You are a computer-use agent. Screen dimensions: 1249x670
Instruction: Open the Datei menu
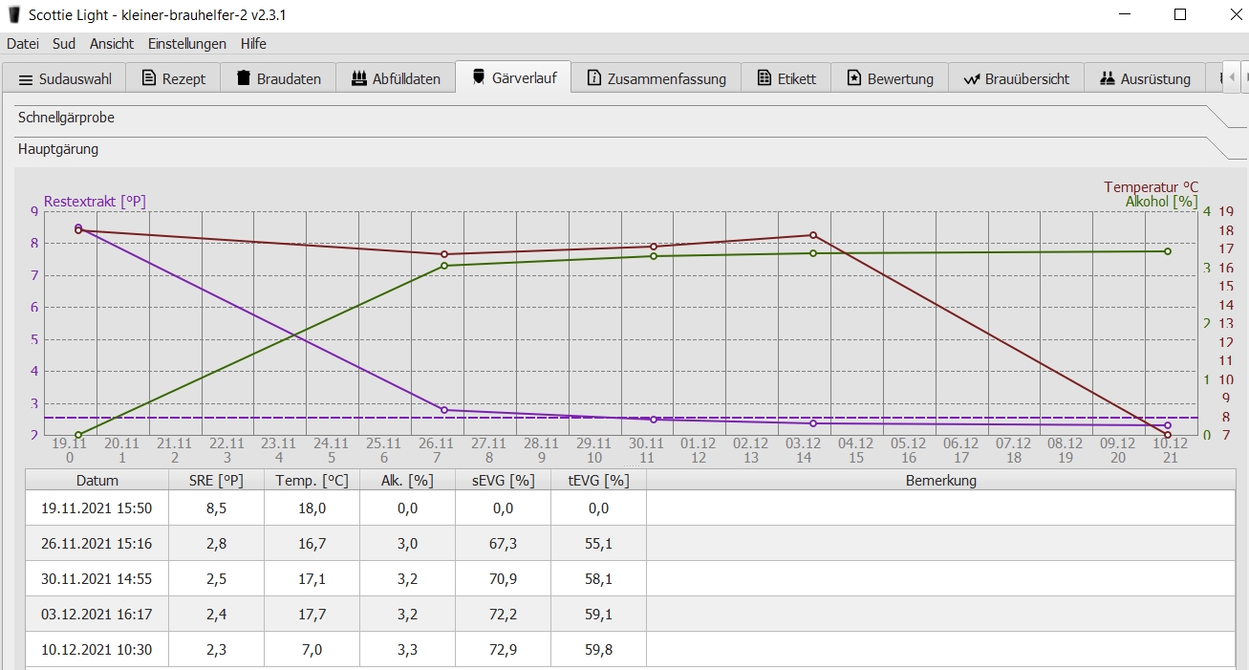pos(23,44)
